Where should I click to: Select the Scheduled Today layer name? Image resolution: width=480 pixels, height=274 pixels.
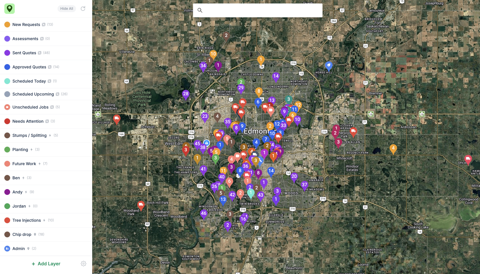29,81
